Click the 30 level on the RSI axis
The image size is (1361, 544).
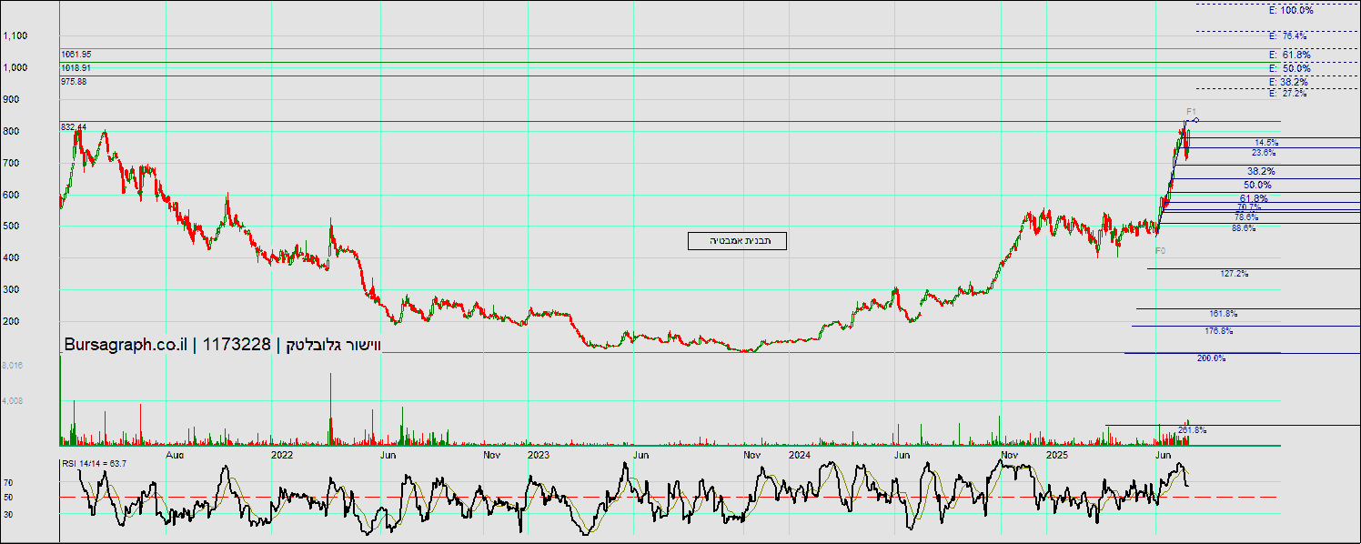[x=8, y=515]
